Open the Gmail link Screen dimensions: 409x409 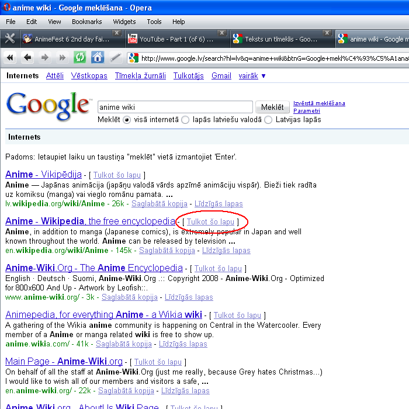[221, 75]
